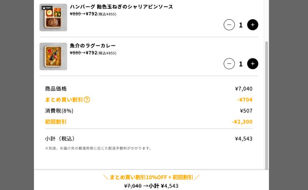The image size is (308, 190).
Task: Click the 小計（税込）subtotal row label
Action: click(60, 139)
